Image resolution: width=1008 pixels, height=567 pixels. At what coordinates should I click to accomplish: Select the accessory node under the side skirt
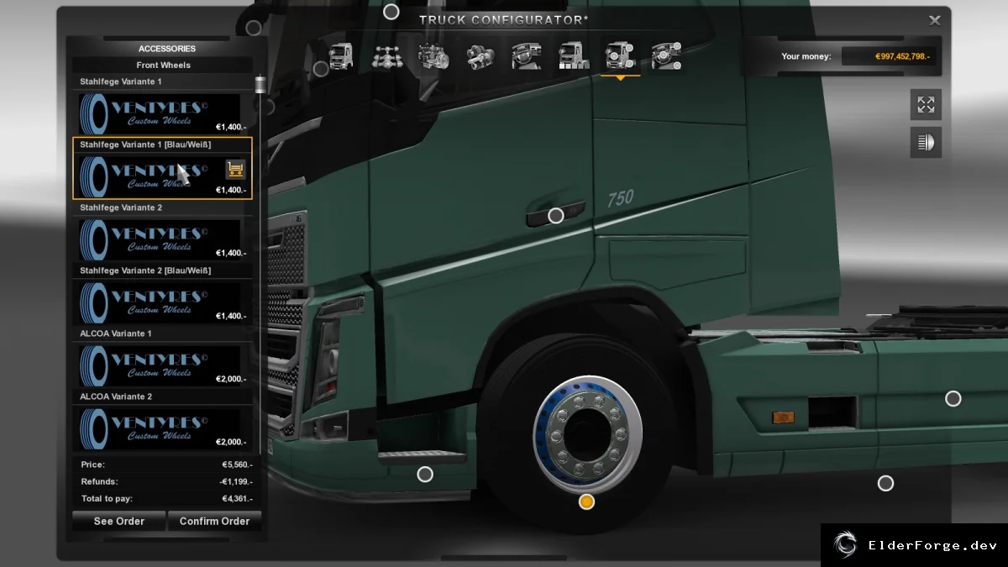coord(885,484)
